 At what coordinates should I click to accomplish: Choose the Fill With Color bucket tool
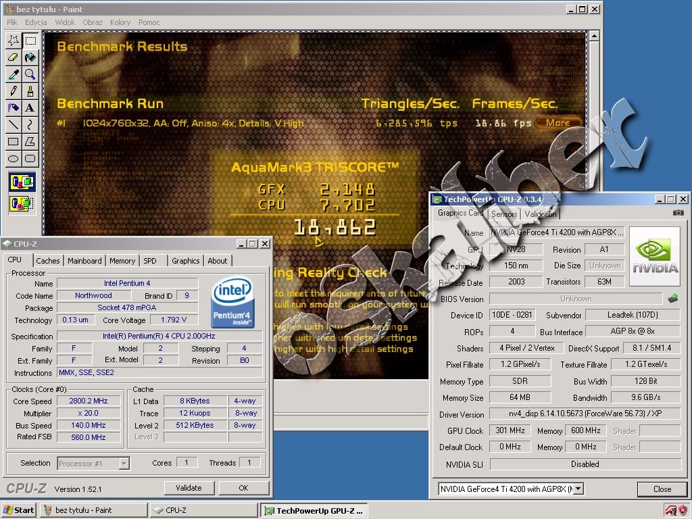[x=30, y=57]
